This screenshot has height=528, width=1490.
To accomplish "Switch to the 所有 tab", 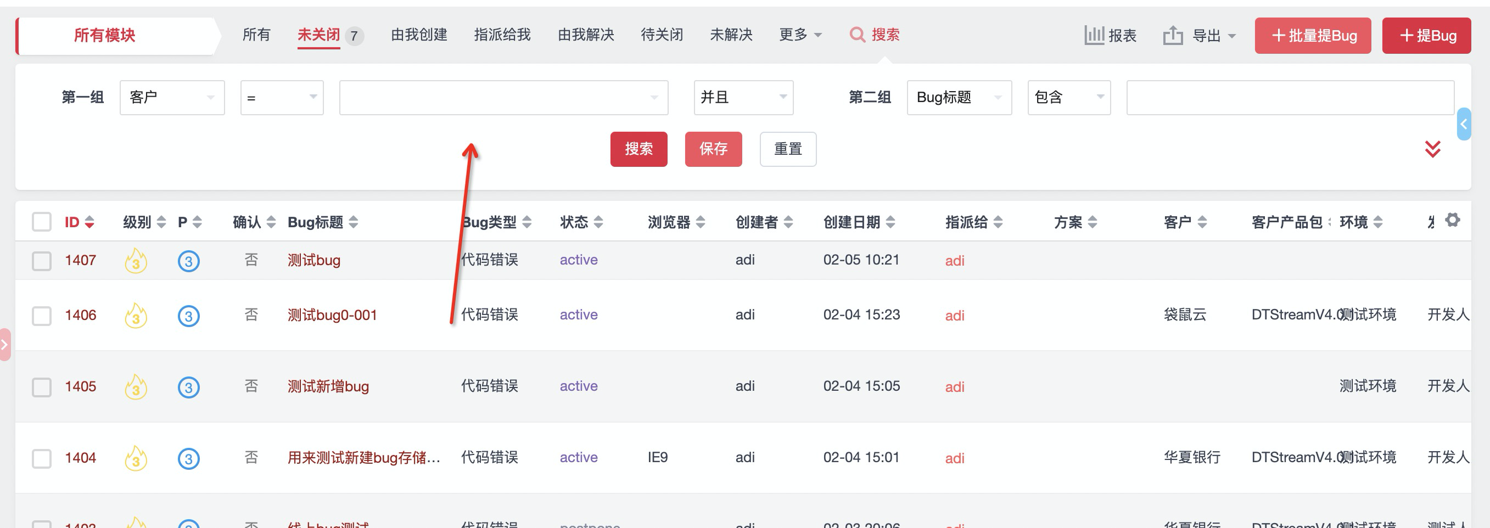I will pyautogui.click(x=256, y=35).
